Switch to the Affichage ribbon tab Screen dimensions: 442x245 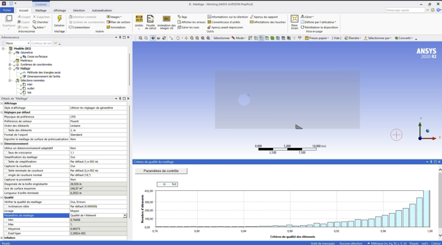[60, 10]
